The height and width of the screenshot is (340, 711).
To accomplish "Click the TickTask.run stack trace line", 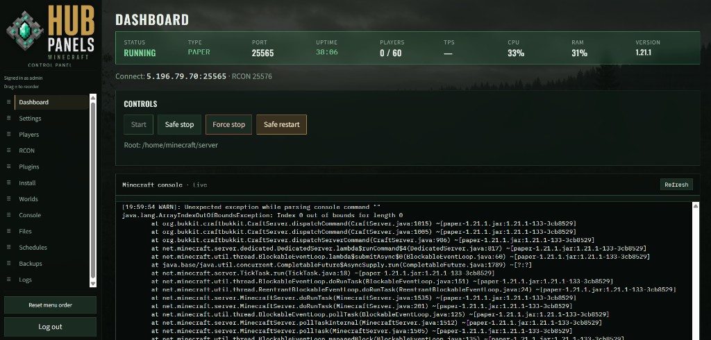I will tap(323, 273).
